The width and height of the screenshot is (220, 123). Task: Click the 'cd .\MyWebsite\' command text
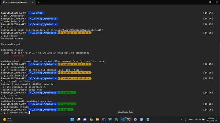14,16
